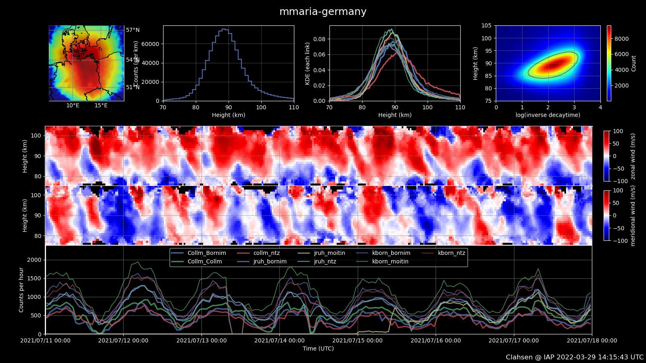Click the 2021/07/18 00:00 time tick label
Screen dimensions: 646x363
point(592,340)
